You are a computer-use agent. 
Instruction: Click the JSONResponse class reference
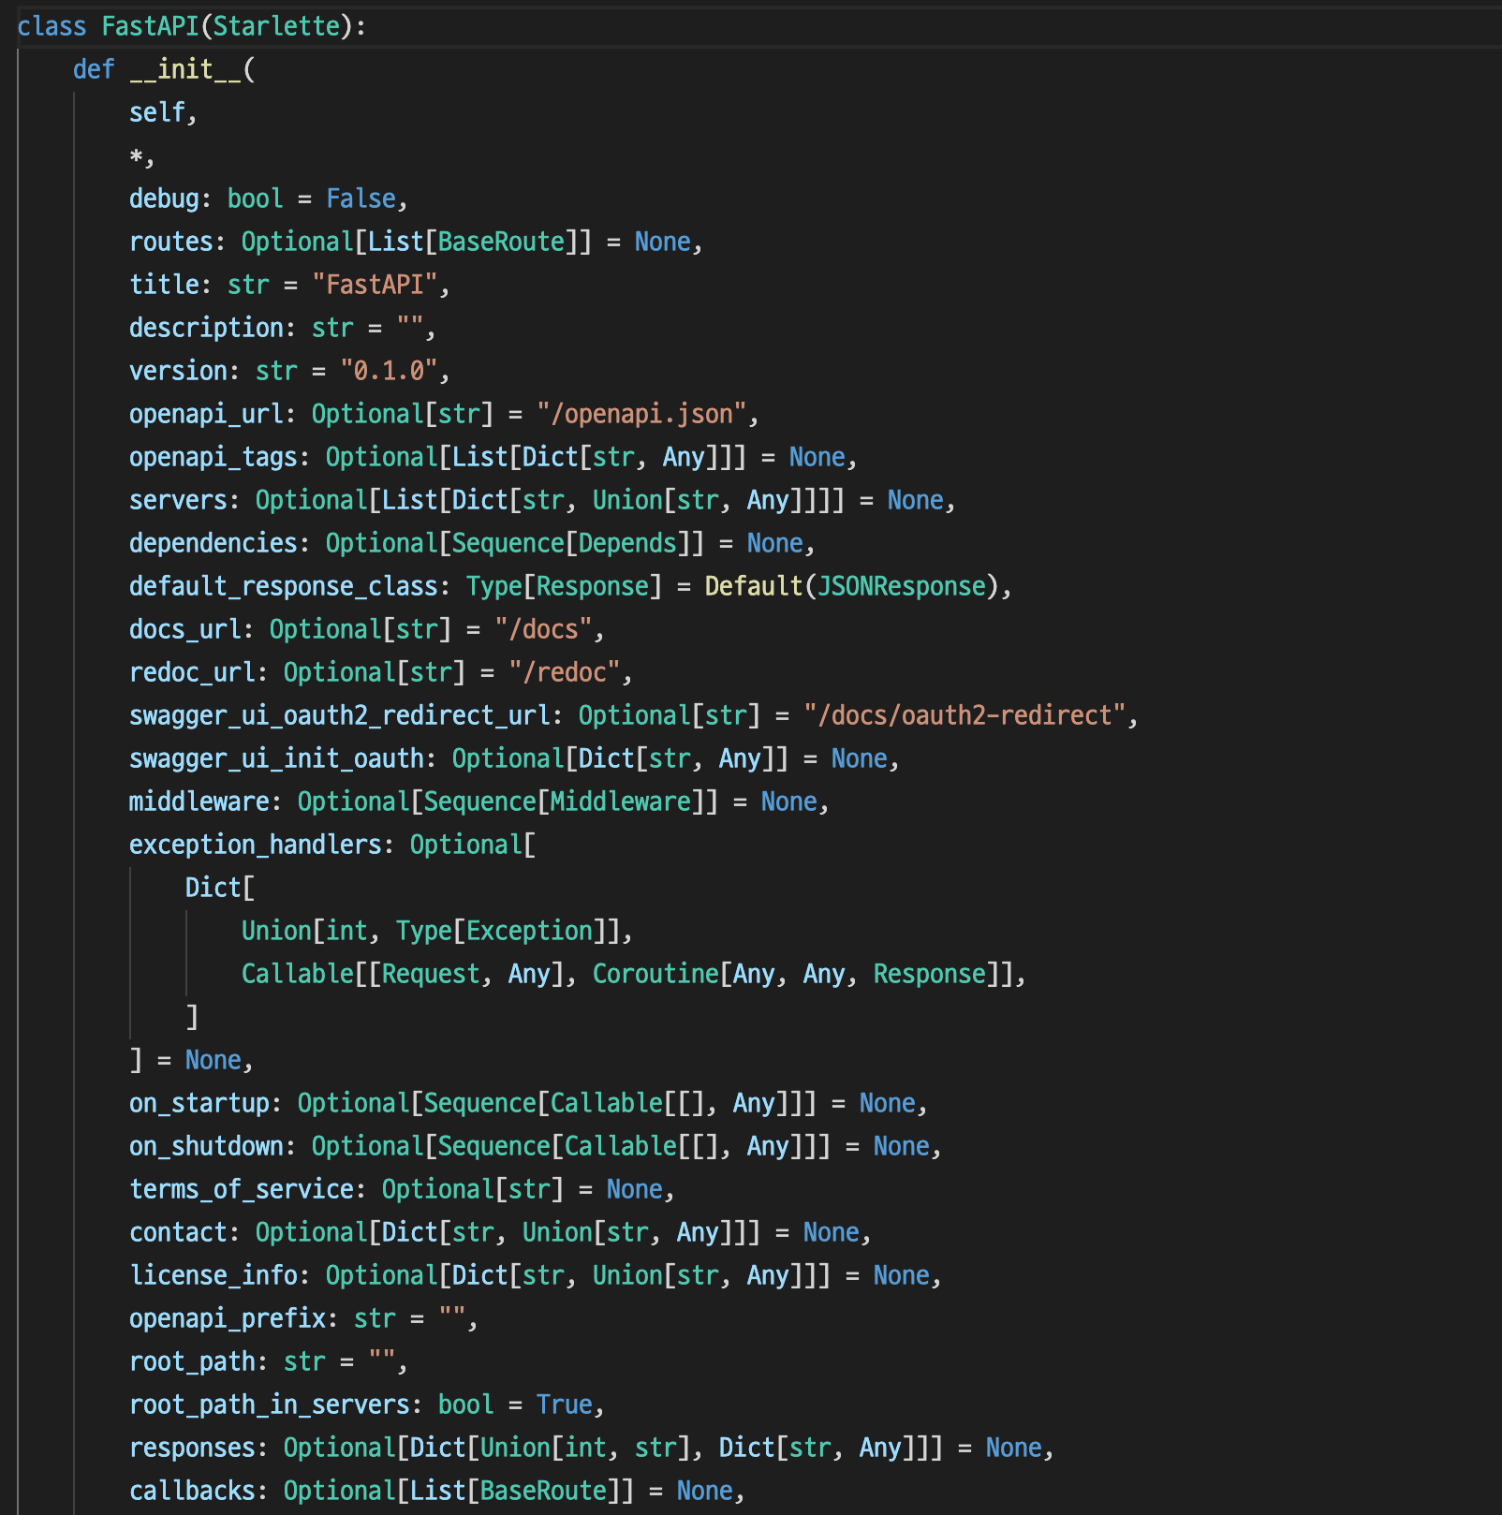click(902, 586)
